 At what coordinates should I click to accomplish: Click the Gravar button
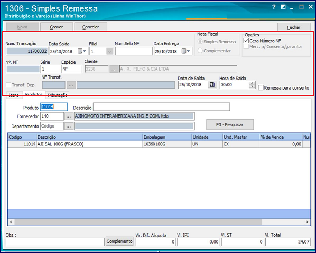pyautogui.click(x=57, y=27)
